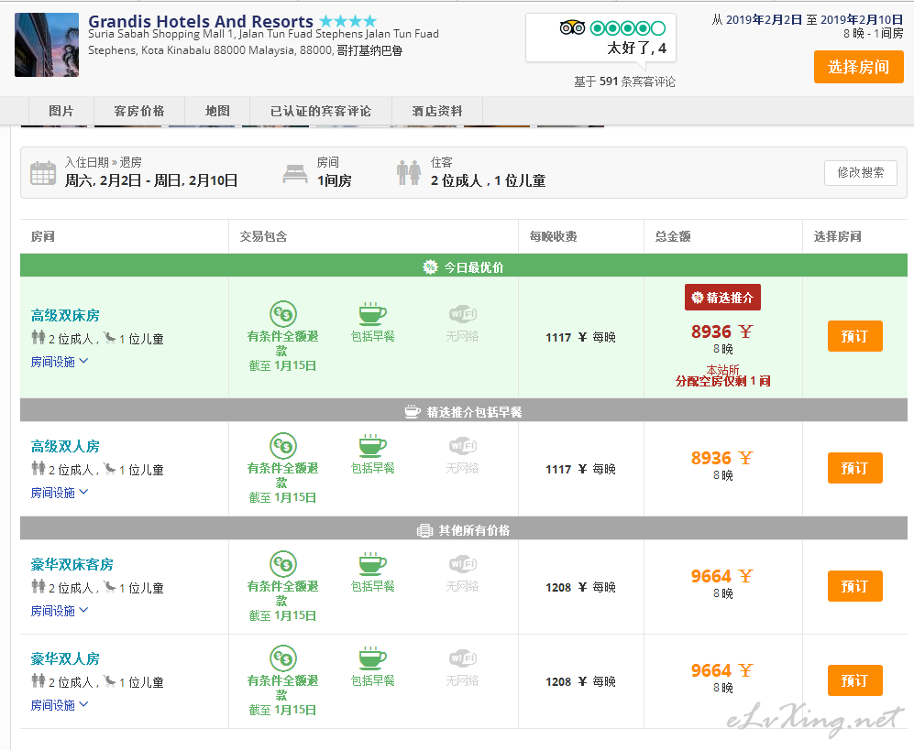914x750 pixels.
Task: Book the 高级双人房 with 预订
Action: [x=855, y=468]
